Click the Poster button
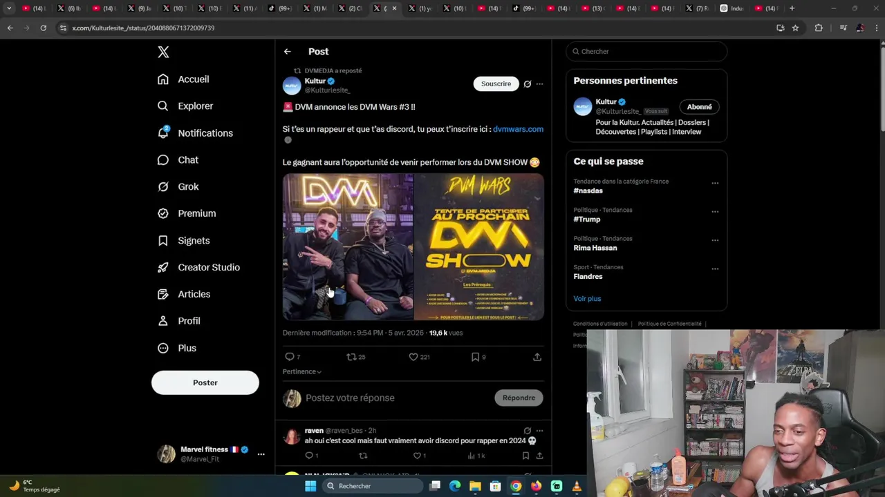The height and width of the screenshot is (497, 885). [205, 382]
